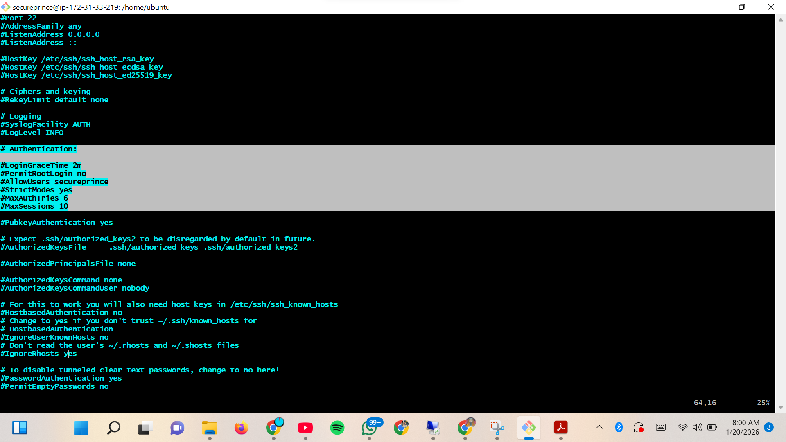
Task: Click the vim cursor position '64,16'
Action: pyautogui.click(x=705, y=403)
